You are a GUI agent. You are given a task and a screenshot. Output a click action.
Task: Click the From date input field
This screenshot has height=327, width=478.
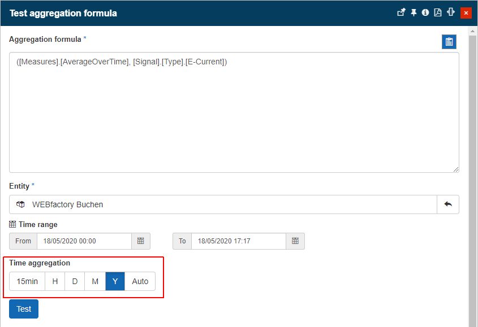[84, 241]
